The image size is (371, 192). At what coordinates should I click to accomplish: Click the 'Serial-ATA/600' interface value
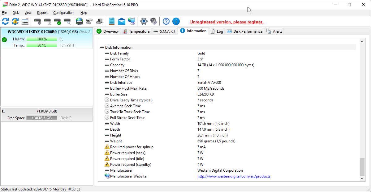tap(209, 83)
